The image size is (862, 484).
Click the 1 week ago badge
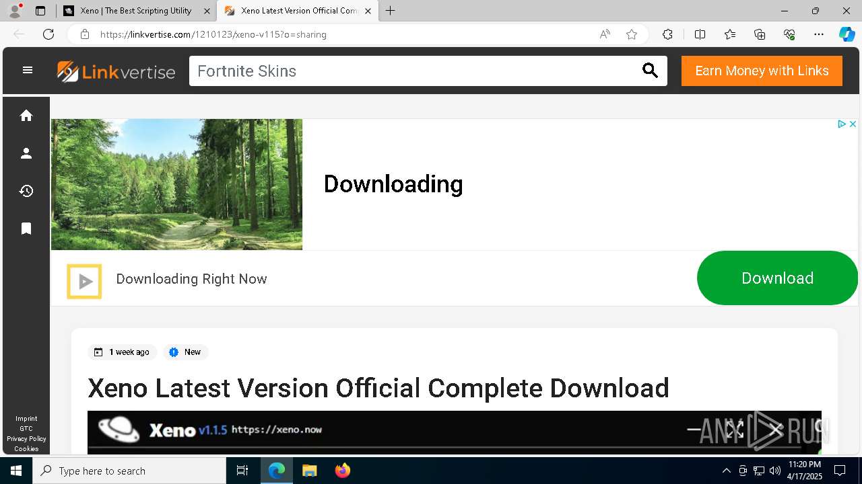(x=122, y=352)
